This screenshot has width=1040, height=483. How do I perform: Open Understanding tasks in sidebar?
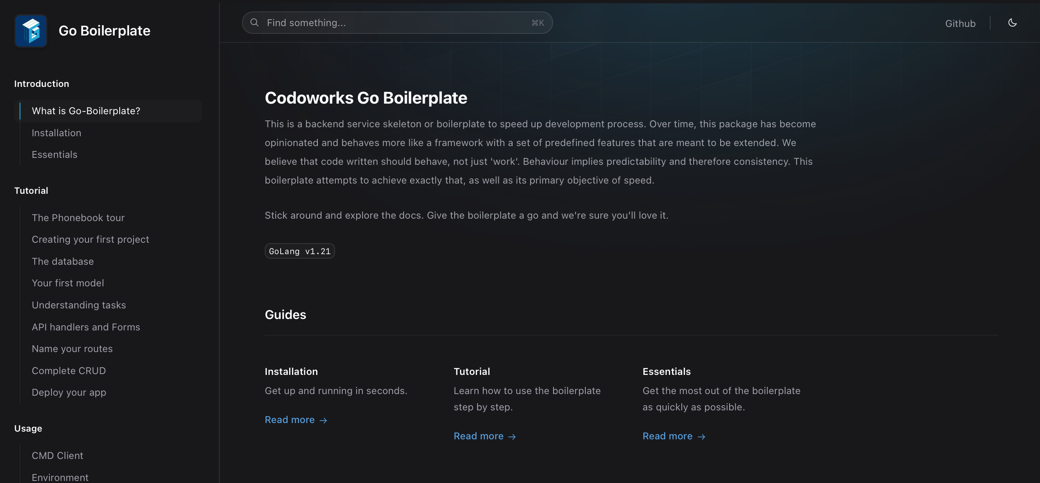(x=79, y=305)
